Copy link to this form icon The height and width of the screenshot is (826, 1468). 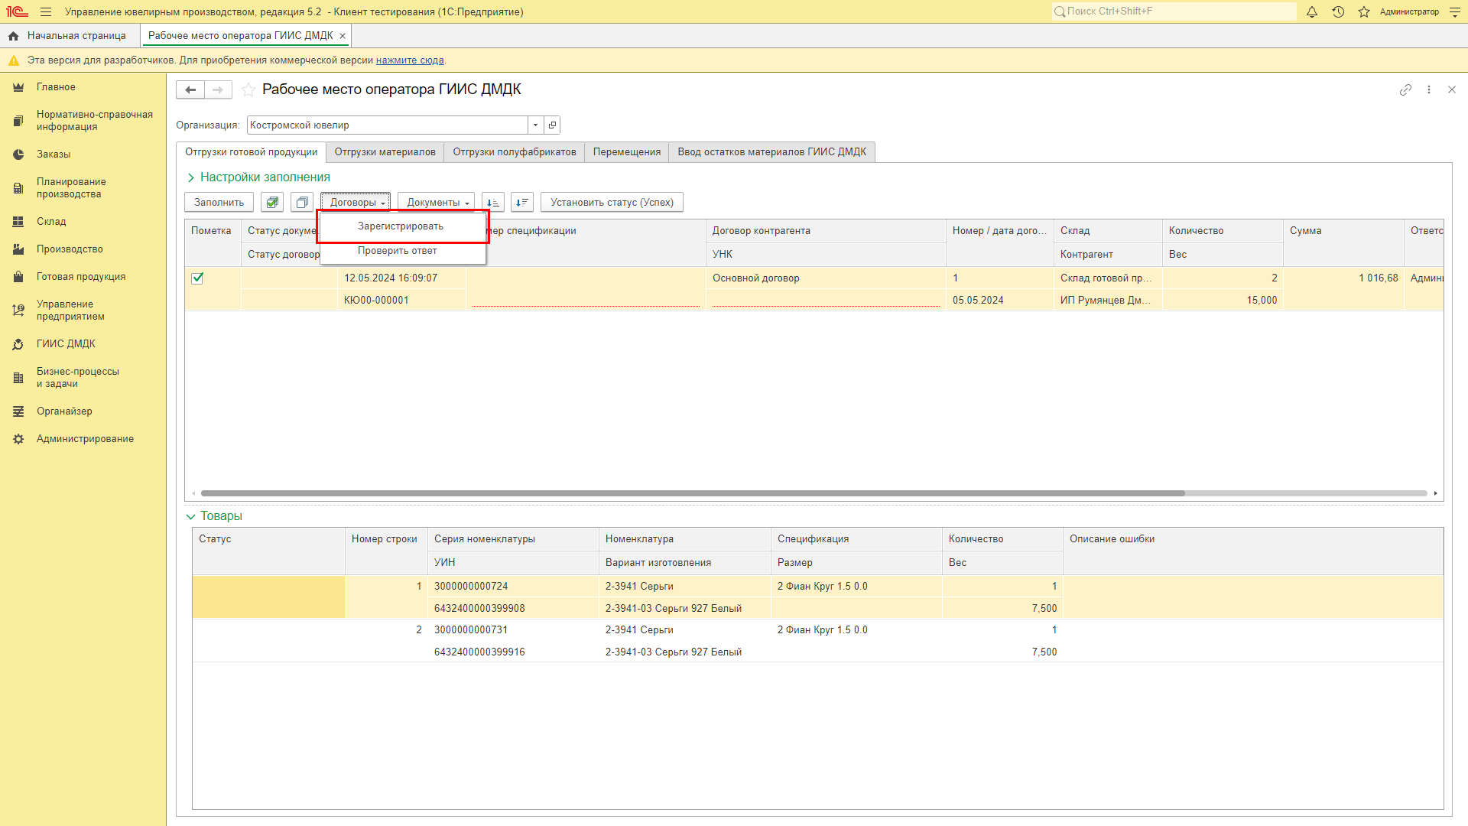pyautogui.click(x=1405, y=90)
